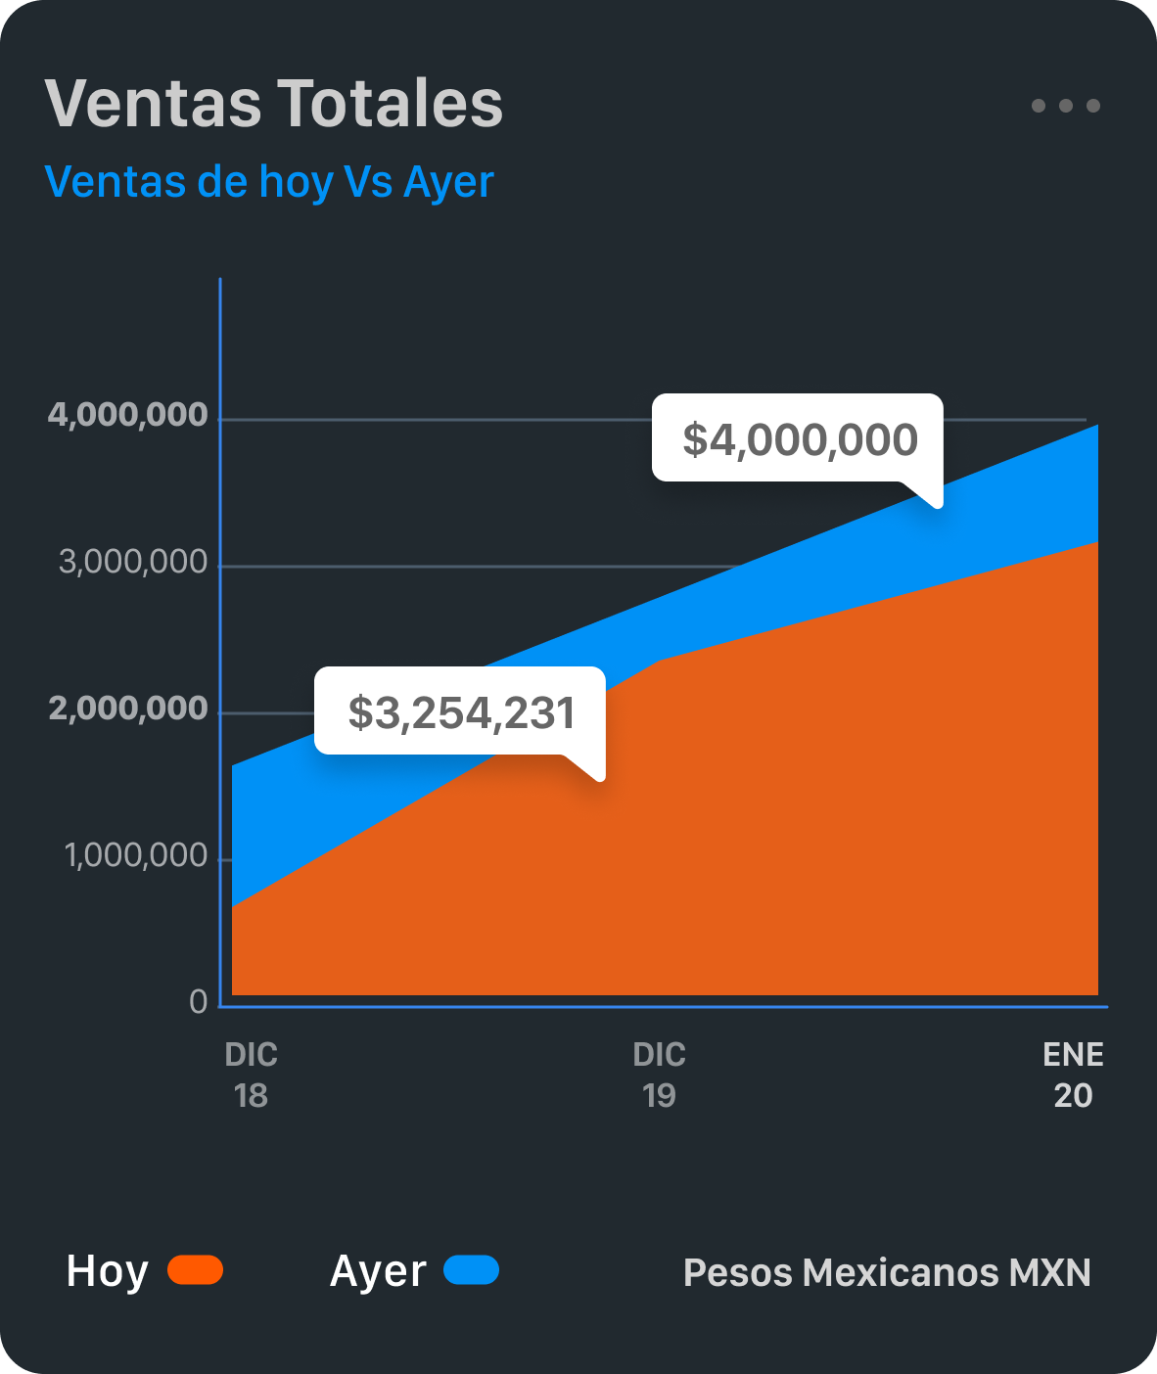Image resolution: width=1157 pixels, height=1374 pixels.
Task: Select the ENE 20 date label
Action: (1073, 1075)
